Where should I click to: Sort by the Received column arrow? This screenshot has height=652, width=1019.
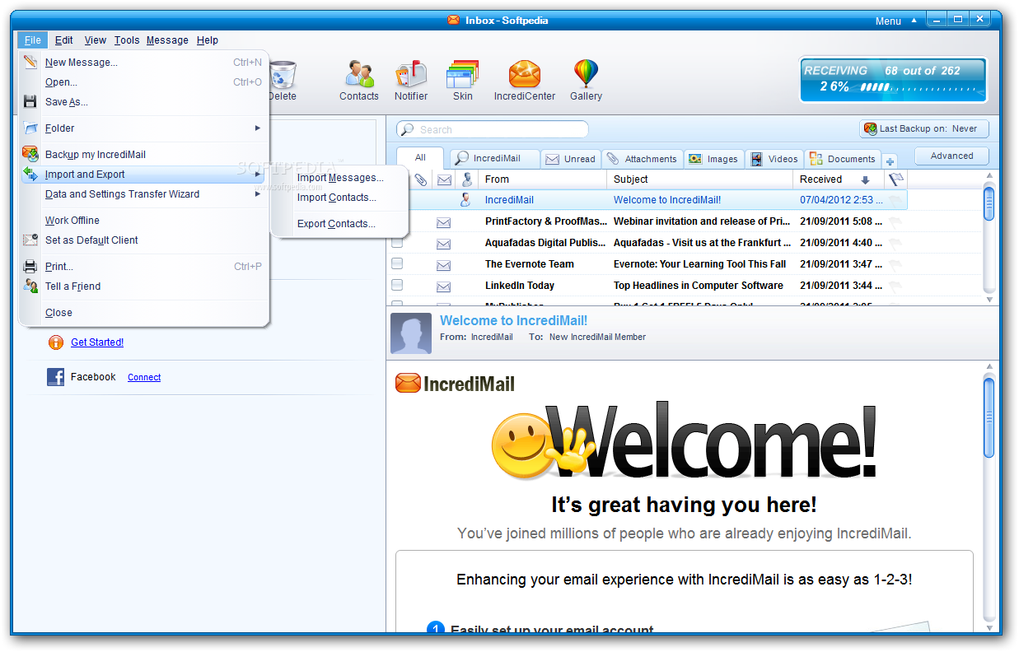point(865,179)
